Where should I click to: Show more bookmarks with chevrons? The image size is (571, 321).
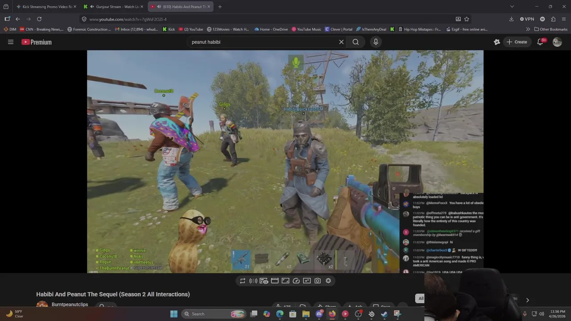point(528,29)
